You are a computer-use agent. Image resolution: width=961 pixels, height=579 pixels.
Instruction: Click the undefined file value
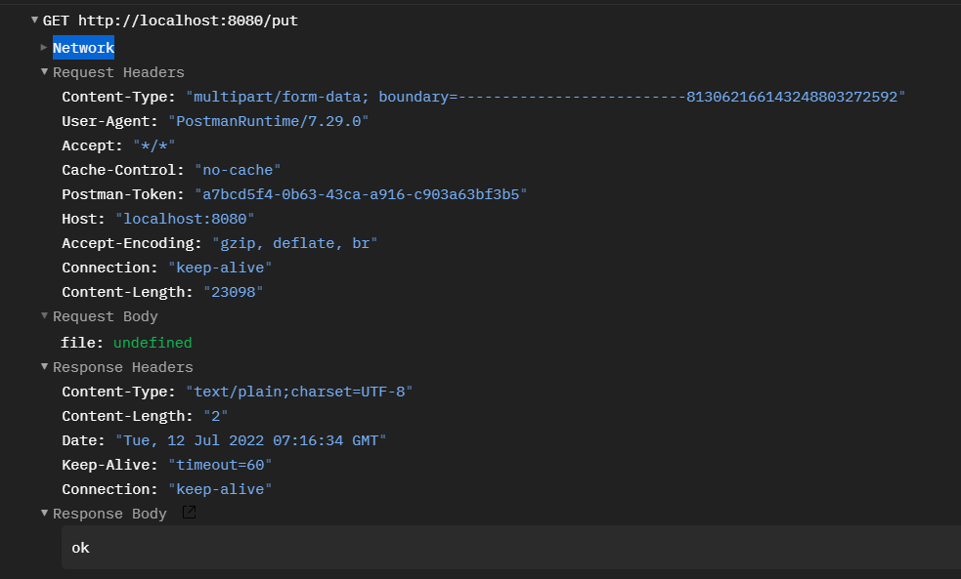[153, 343]
